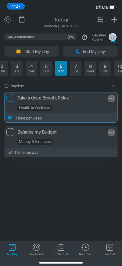Select the Money & Finances category tag
122x266 pixels.
click(x=35, y=142)
